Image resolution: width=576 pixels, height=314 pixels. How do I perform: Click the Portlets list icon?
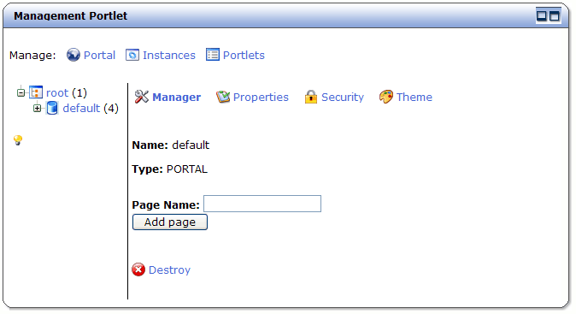pyautogui.click(x=212, y=55)
